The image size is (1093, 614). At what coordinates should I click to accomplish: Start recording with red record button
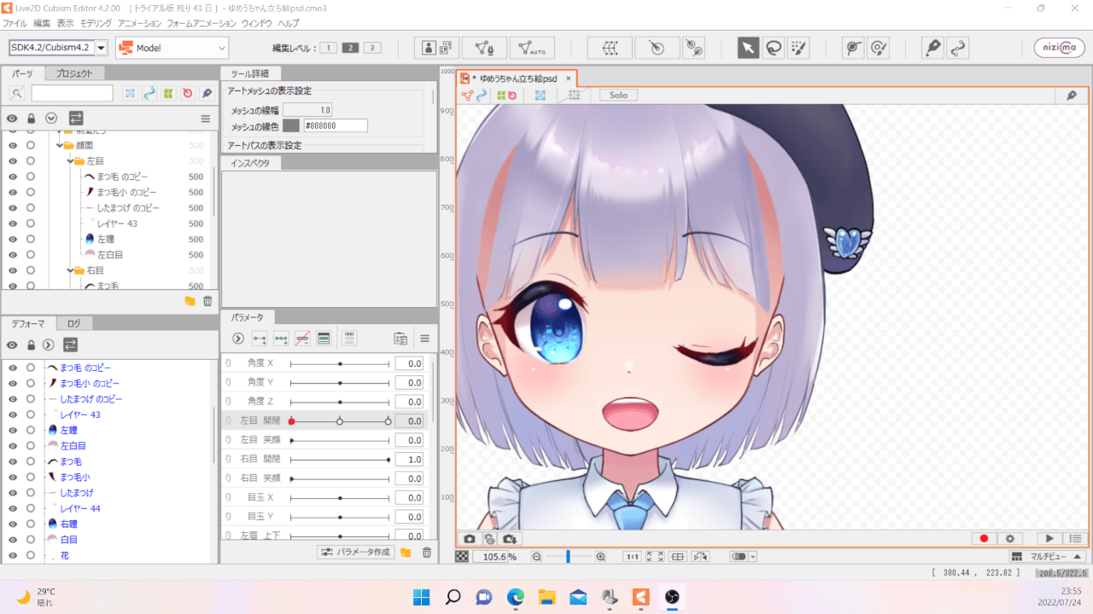tap(984, 539)
